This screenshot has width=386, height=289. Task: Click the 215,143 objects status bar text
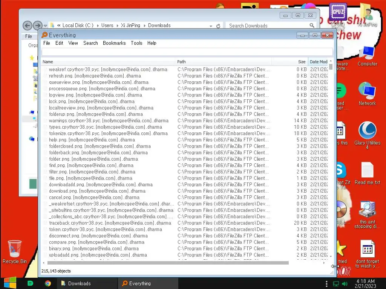coord(56,271)
